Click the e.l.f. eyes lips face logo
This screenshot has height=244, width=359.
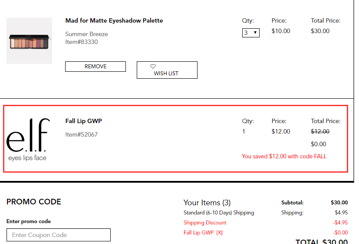point(28,140)
